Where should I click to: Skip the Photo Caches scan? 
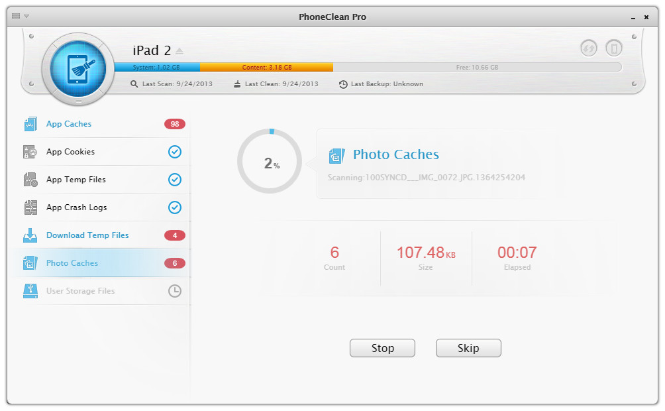tap(468, 348)
